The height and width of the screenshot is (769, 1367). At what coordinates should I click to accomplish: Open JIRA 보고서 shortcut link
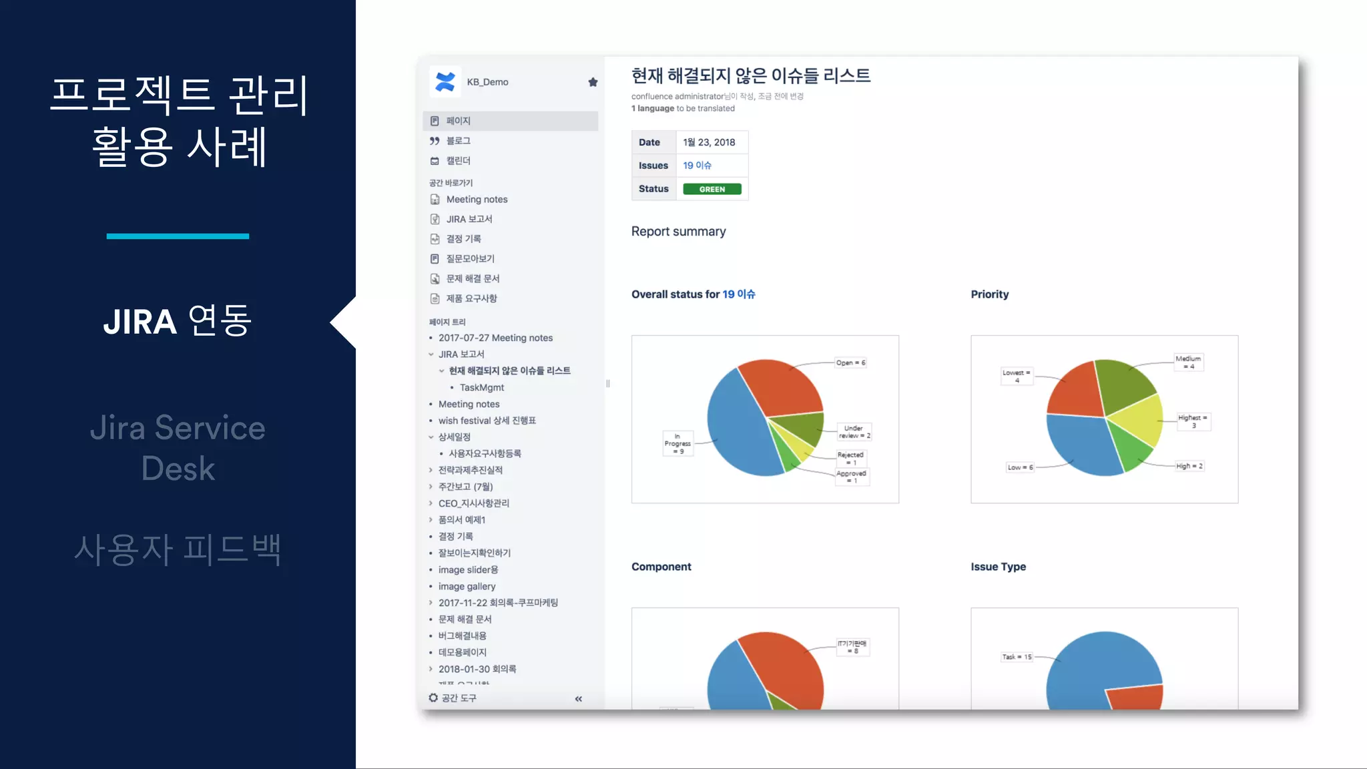469,219
